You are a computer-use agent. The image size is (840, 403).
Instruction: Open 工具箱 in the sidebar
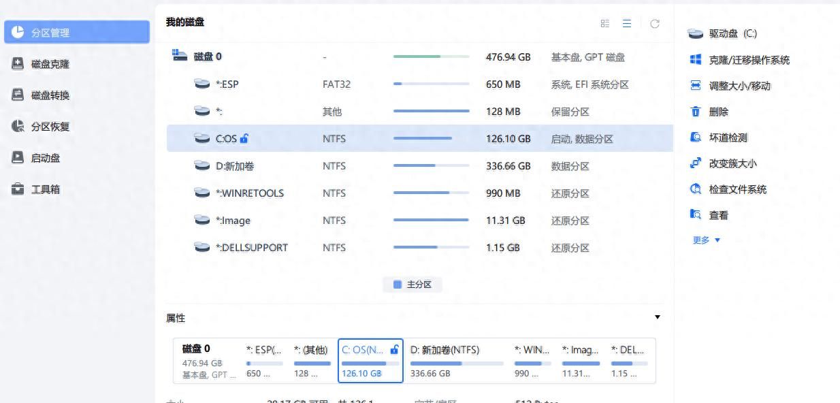pos(46,189)
